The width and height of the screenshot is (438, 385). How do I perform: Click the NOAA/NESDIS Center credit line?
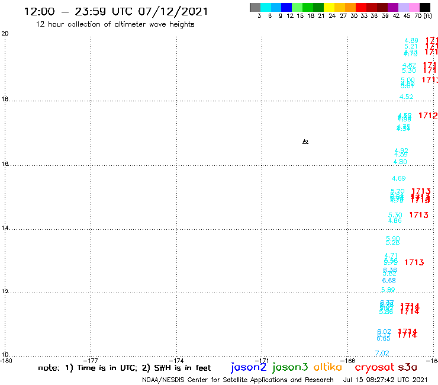(x=238, y=380)
